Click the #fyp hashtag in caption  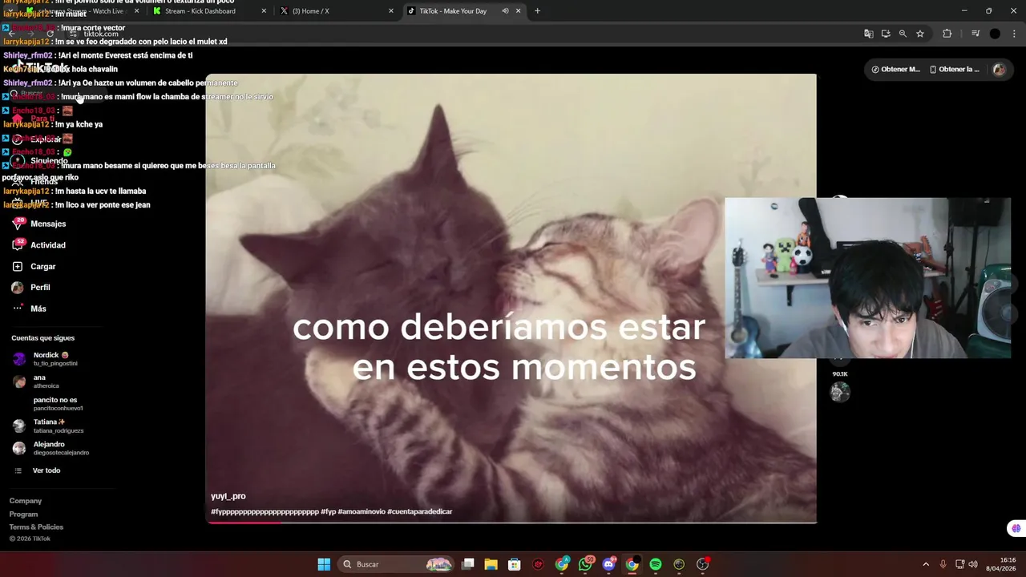point(329,511)
